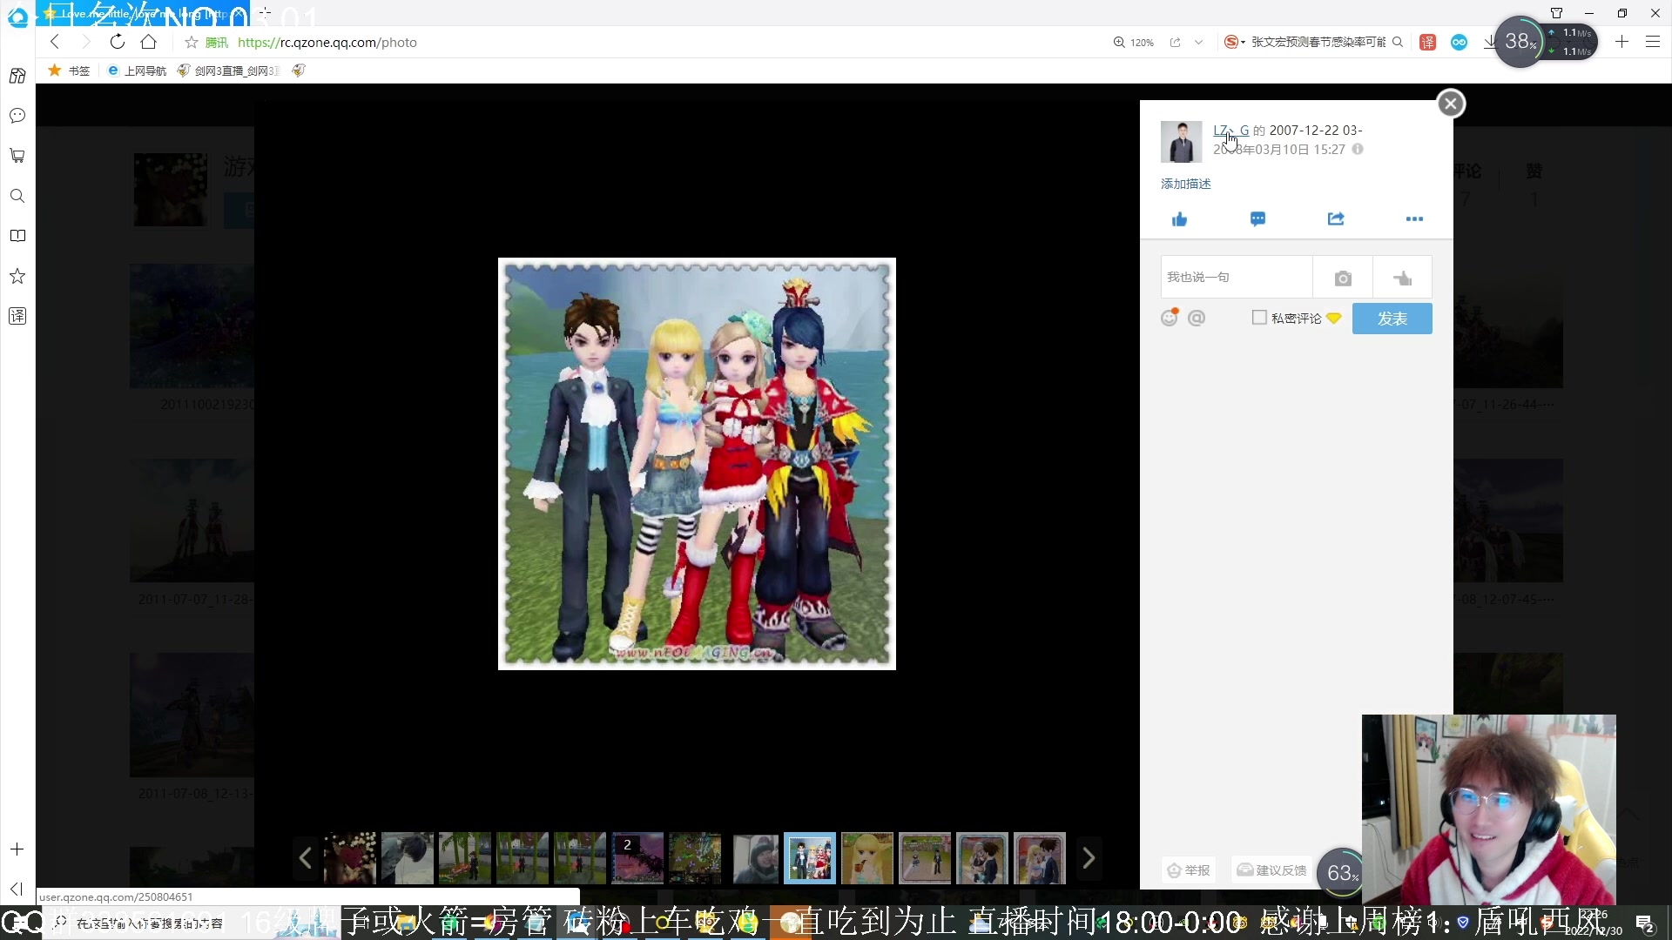This screenshot has width=1672, height=940.
Task: Open the 上网导航 bookmark
Action: 137,70
